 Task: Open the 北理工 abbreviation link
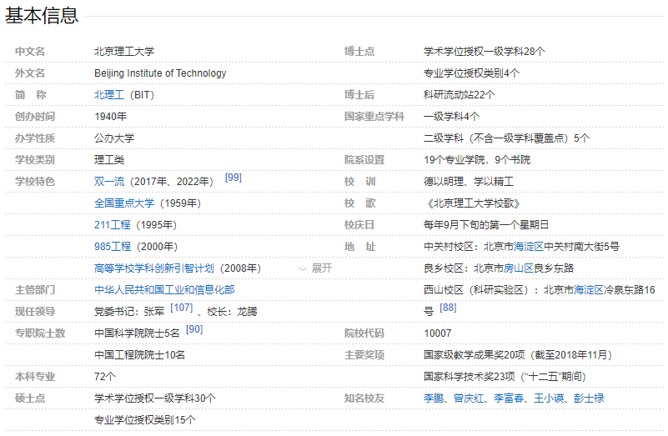pyautogui.click(x=108, y=95)
